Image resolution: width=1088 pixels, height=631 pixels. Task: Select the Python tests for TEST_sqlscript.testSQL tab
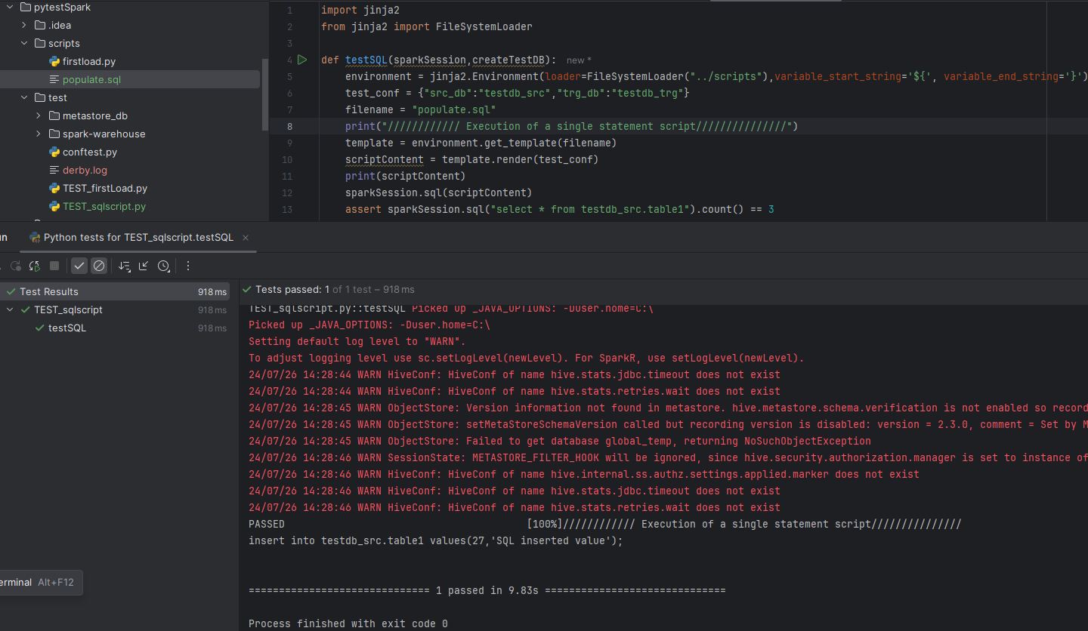[x=138, y=237]
